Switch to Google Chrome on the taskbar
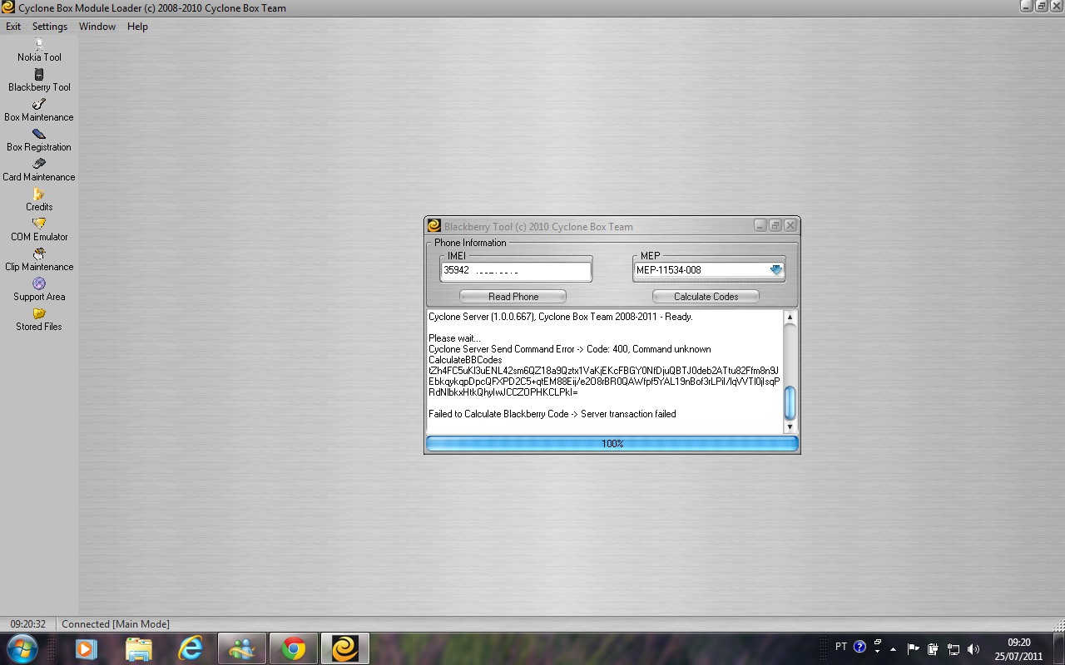 [x=294, y=648]
